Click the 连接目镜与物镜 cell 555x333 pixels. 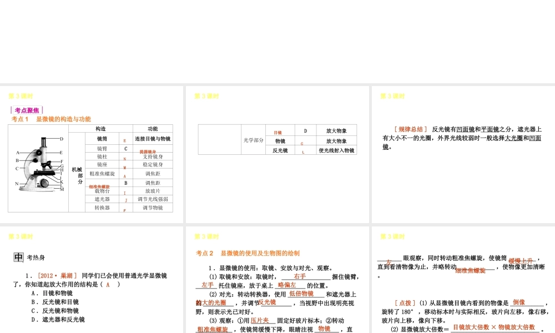click(x=153, y=139)
